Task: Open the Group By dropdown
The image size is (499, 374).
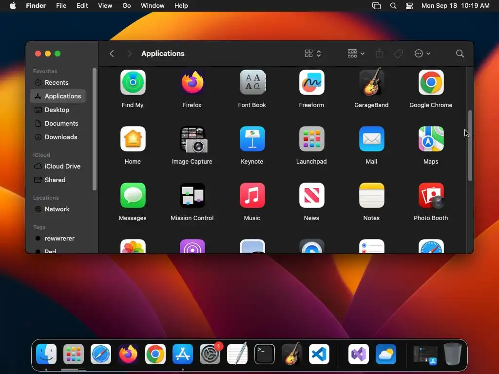Action: click(x=356, y=54)
